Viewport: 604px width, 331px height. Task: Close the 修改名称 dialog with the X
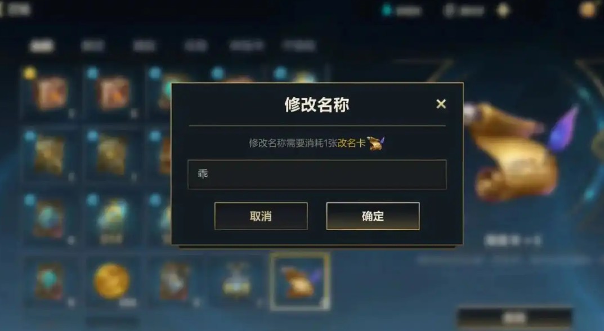click(x=441, y=104)
